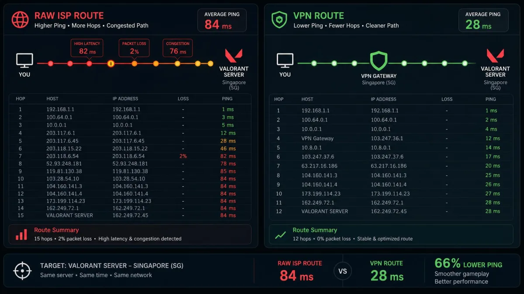Open the PACKET LOSS 2% callout
524x294 pixels.
pyautogui.click(x=134, y=48)
